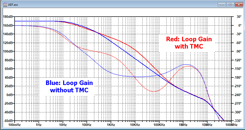Click the 0° phase axis label

(240, 25)
